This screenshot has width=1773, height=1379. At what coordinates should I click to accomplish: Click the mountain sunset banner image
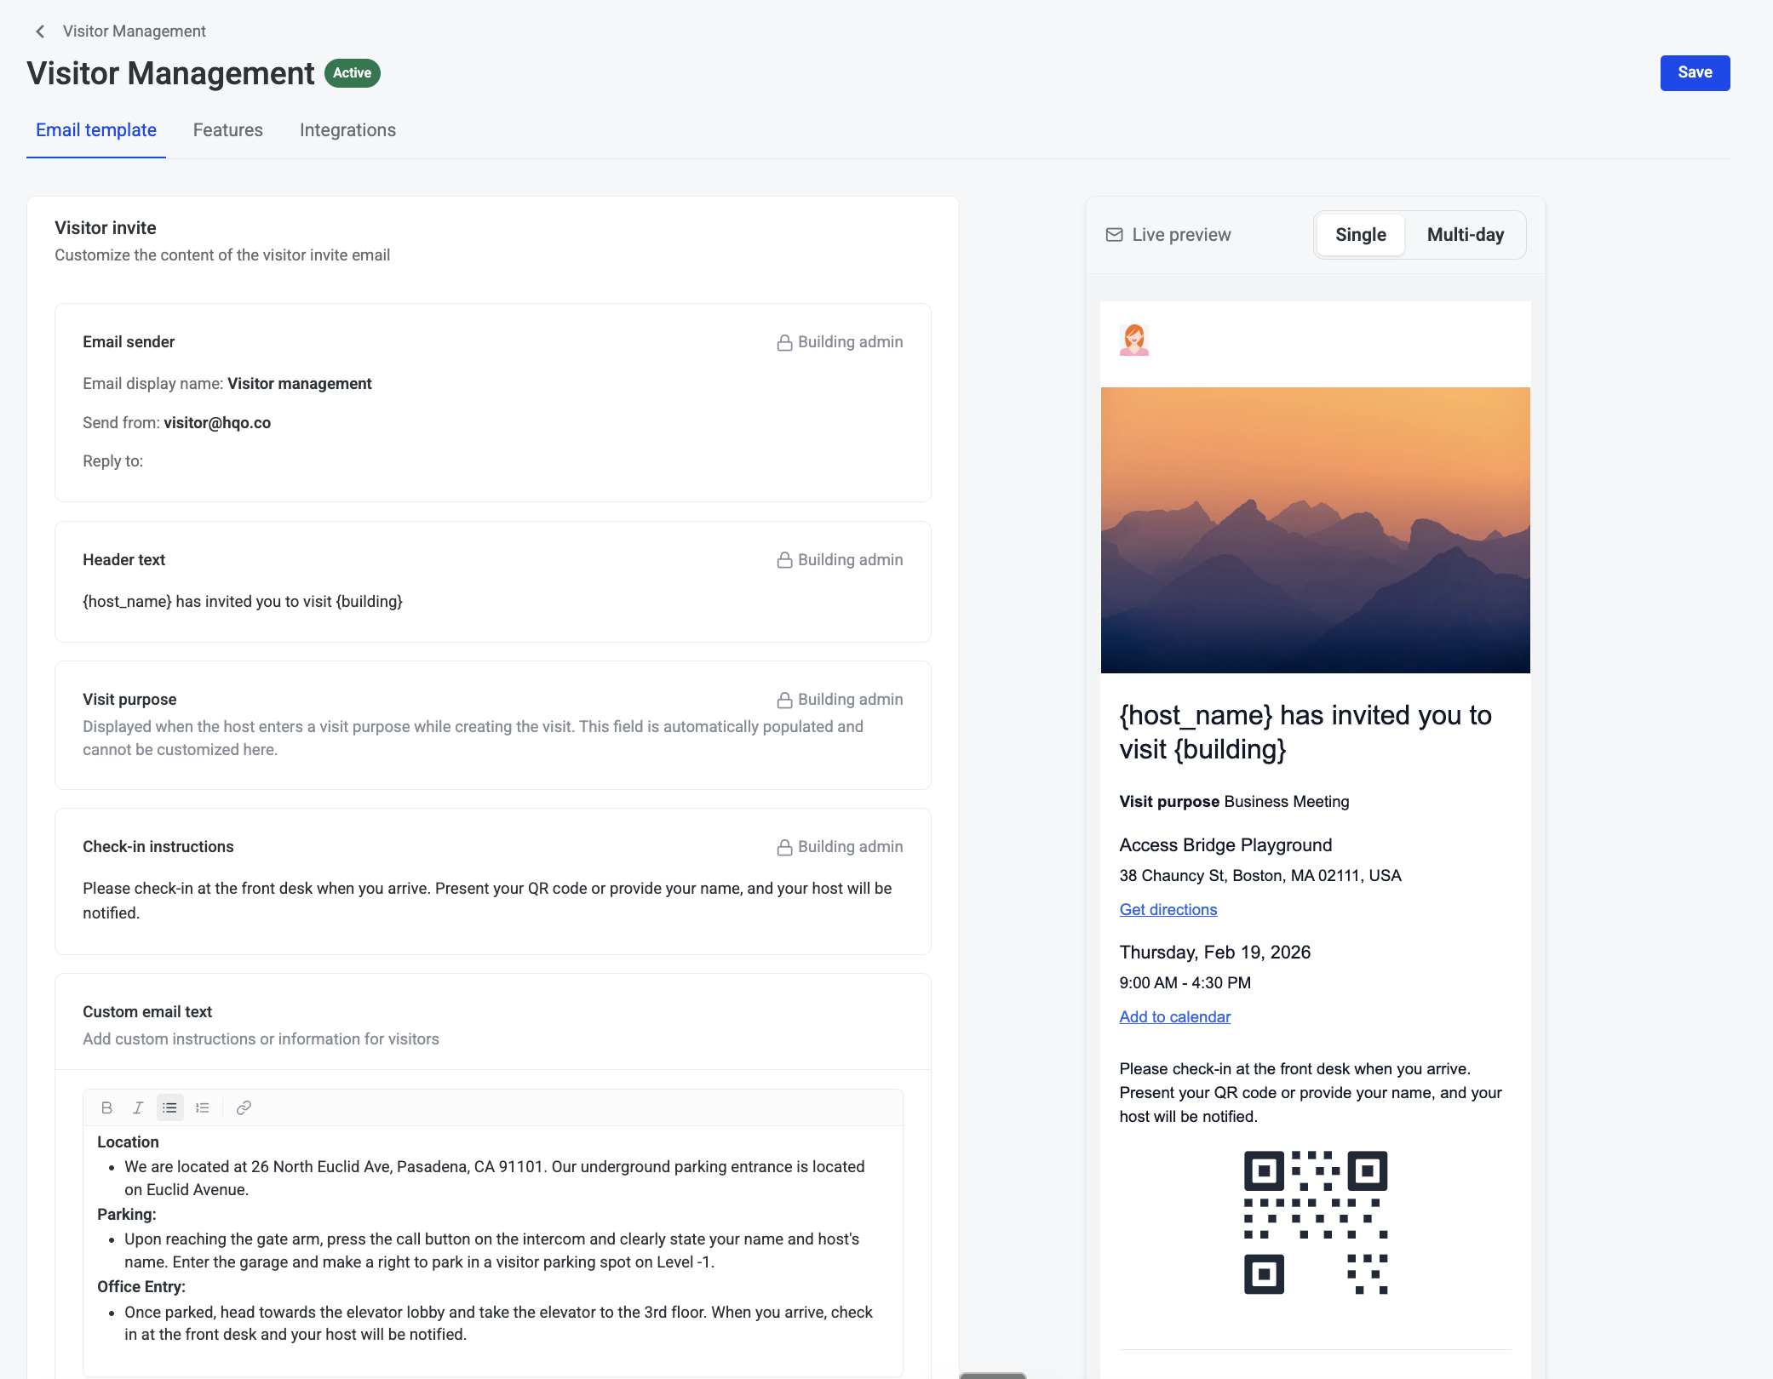(1316, 530)
